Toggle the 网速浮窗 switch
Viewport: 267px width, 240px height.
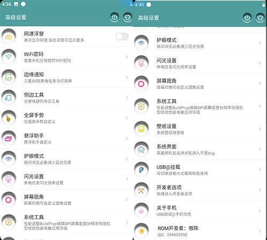coord(122,36)
